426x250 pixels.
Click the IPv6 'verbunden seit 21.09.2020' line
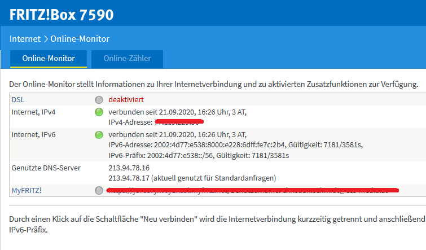(x=177, y=134)
